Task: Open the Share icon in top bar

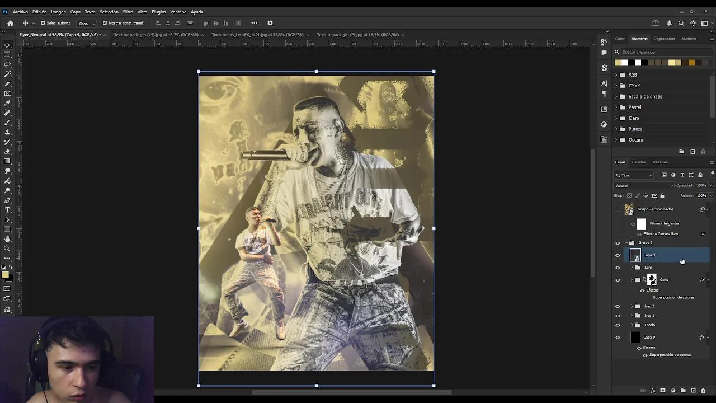Action: [x=656, y=23]
